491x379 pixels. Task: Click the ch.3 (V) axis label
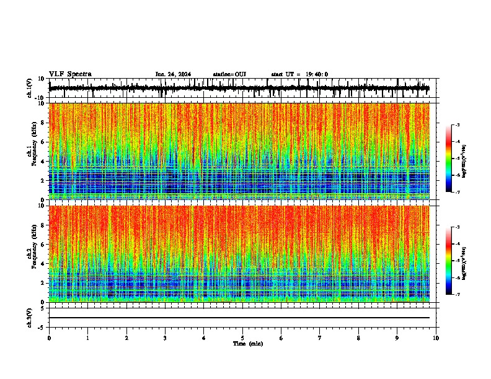30,318
